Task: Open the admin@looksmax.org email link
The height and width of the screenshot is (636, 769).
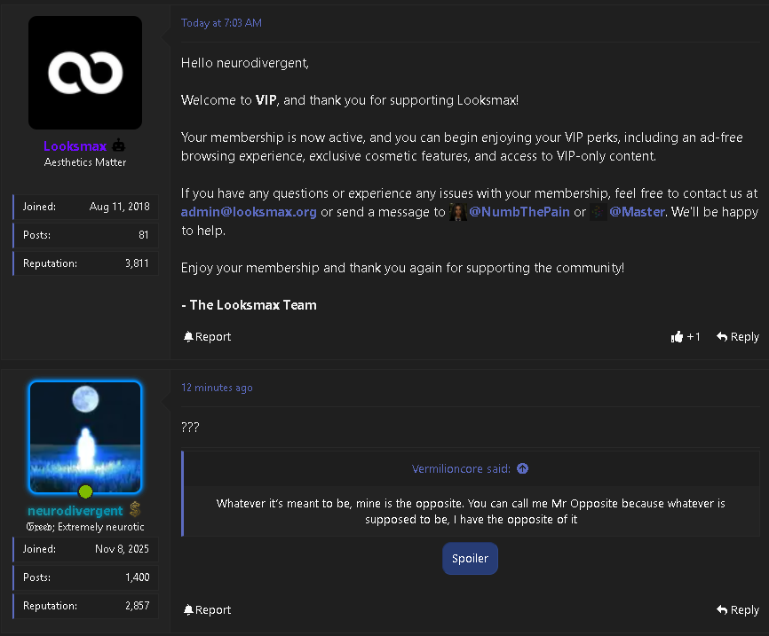Action: coord(249,212)
